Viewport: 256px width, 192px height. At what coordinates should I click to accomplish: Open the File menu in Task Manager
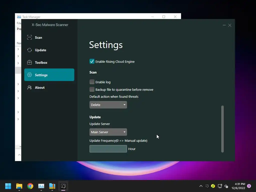[19, 23]
